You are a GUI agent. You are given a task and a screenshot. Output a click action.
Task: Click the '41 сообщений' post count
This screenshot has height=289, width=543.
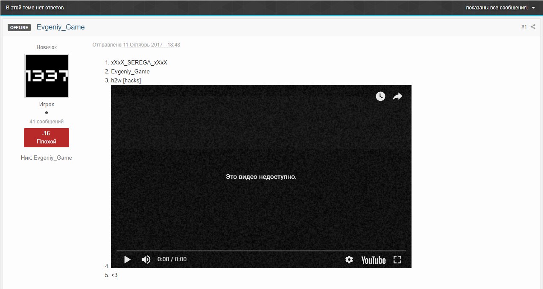click(47, 122)
